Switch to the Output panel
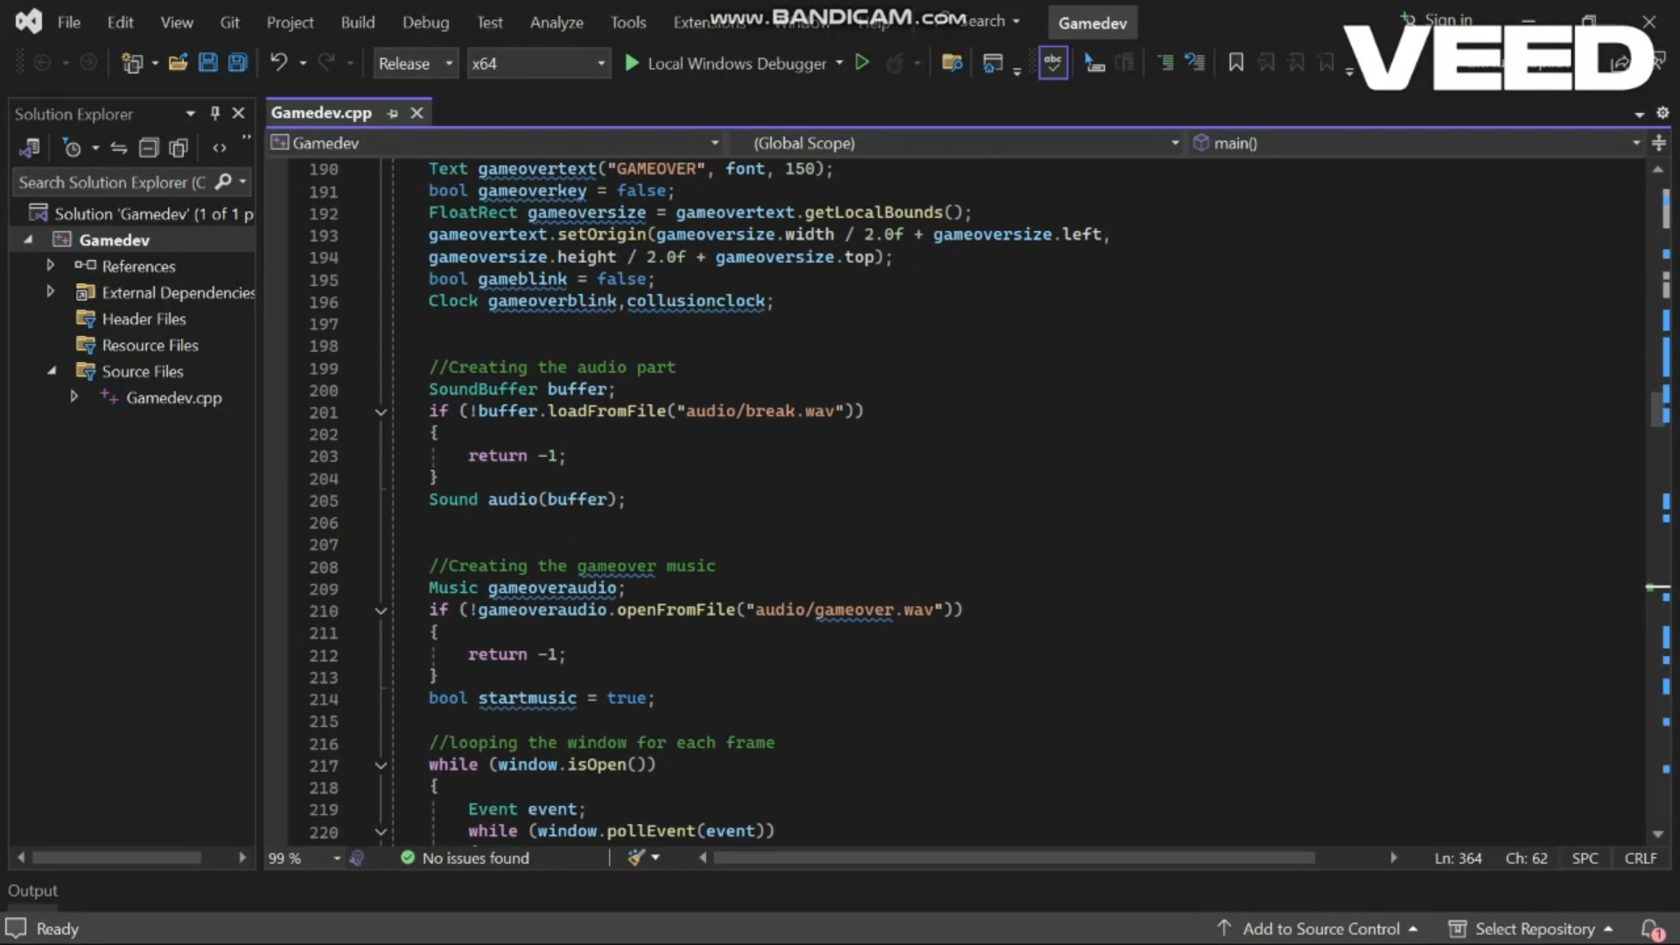The width and height of the screenshot is (1680, 945). [x=33, y=890]
